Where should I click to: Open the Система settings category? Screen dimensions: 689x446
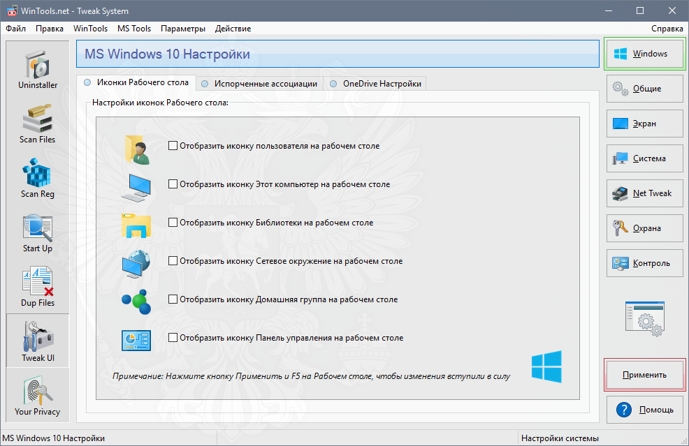pos(644,158)
